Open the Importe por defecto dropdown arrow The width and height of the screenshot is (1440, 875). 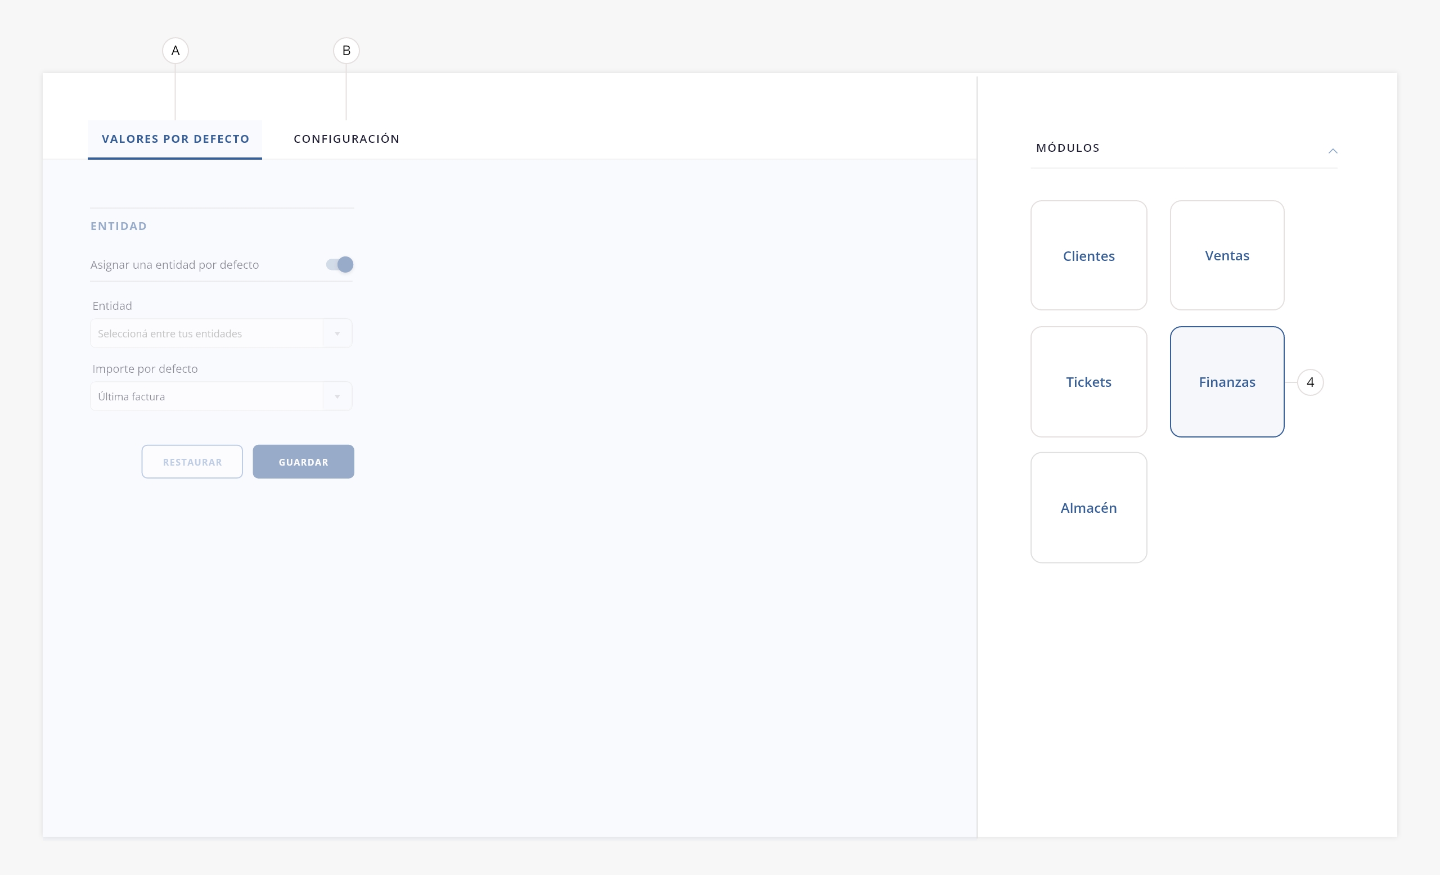[x=337, y=396]
